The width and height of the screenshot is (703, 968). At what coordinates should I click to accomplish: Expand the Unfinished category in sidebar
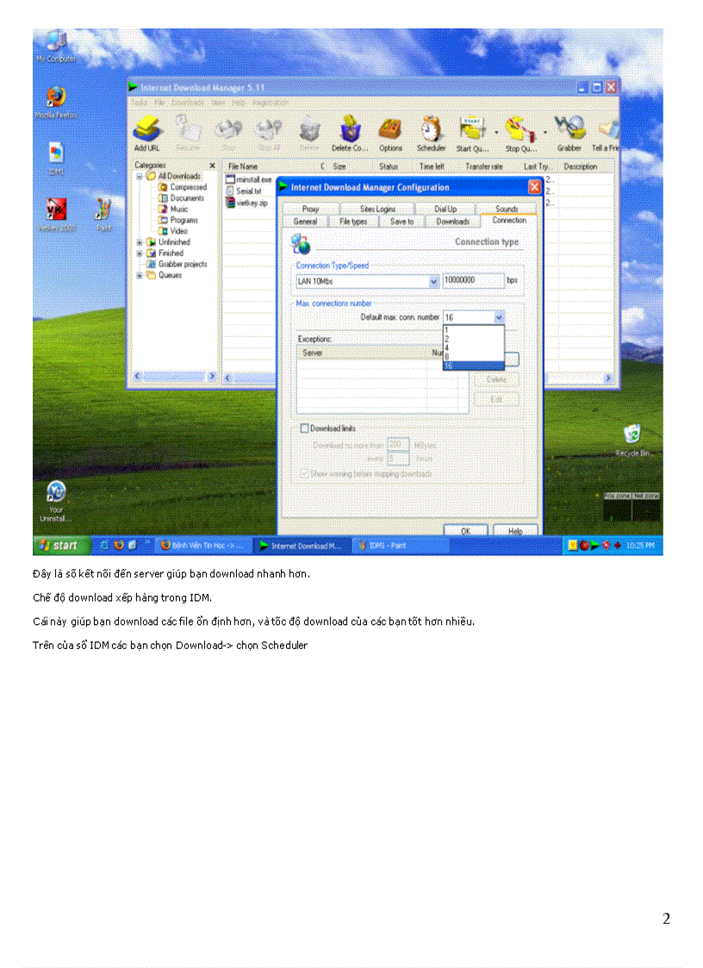pyautogui.click(x=138, y=242)
